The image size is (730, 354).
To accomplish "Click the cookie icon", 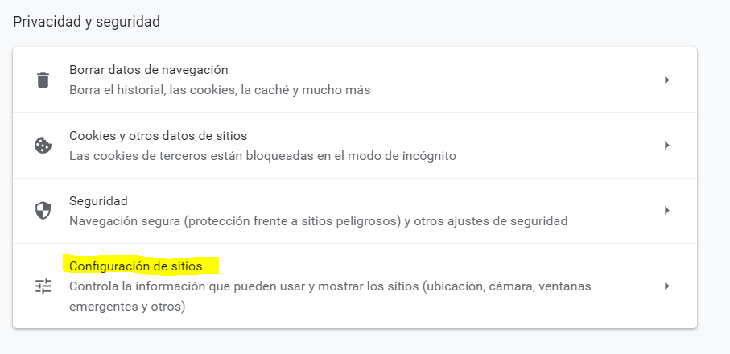I will [x=43, y=146].
